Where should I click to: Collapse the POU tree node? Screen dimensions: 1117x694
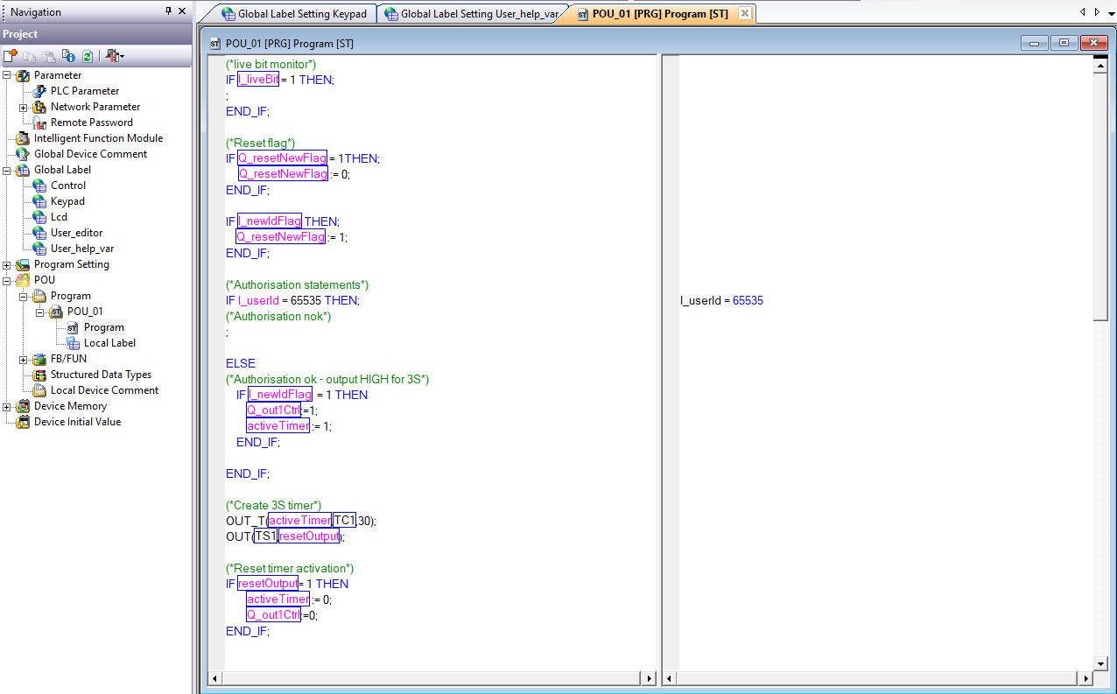tap(7, 280)
